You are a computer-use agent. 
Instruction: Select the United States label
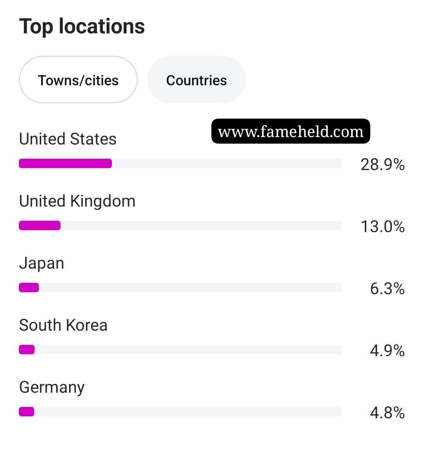(x=68, y=139)
